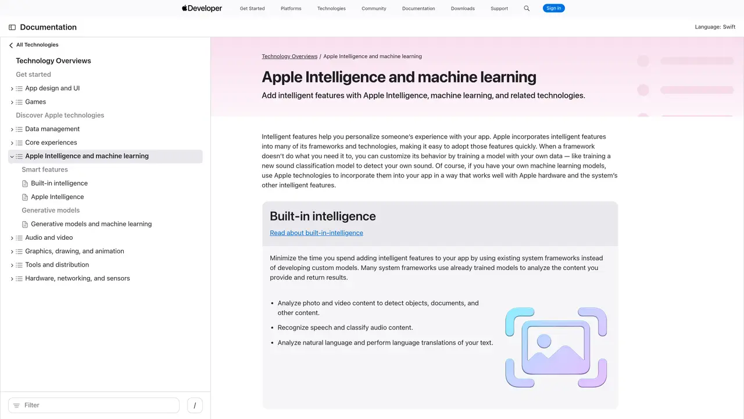Click the document icon beside Built-in intelligence
This screenshot has height=419, width=744.
click(25, 184)
